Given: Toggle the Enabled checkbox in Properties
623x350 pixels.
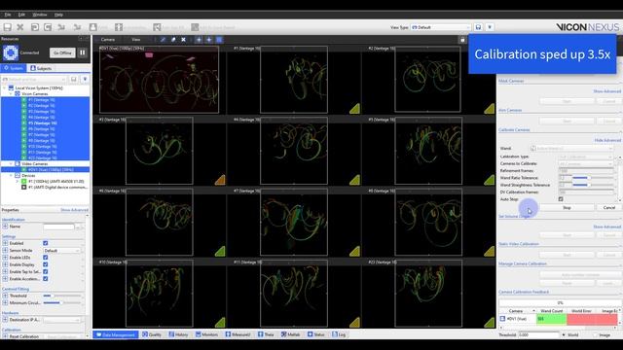Looking at the screenshot, I should click(x=46, y=243).
